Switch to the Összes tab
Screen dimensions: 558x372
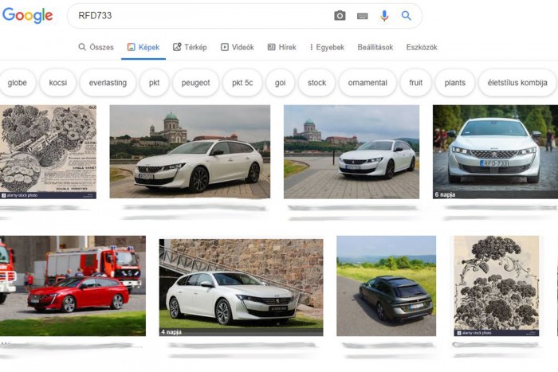pos(96,47)
